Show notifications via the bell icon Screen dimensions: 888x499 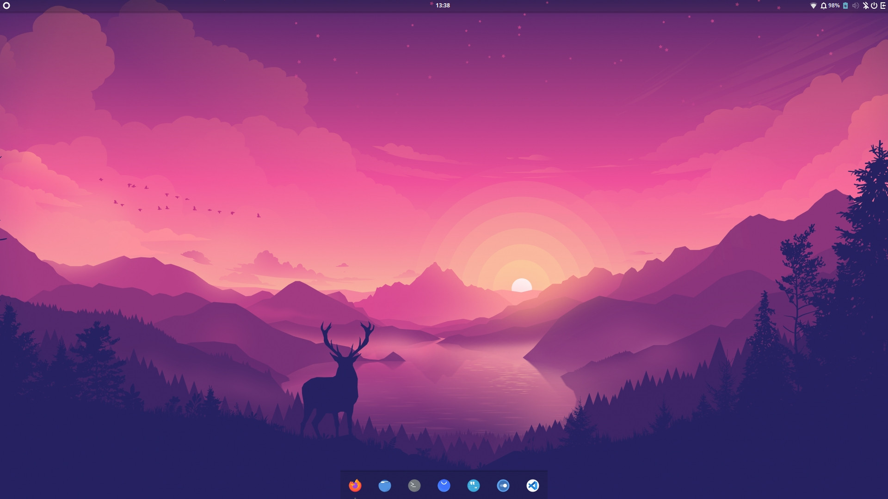coord(823,6)
